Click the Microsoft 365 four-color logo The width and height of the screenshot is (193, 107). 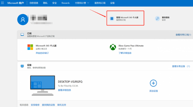click(x=30, y=47)
